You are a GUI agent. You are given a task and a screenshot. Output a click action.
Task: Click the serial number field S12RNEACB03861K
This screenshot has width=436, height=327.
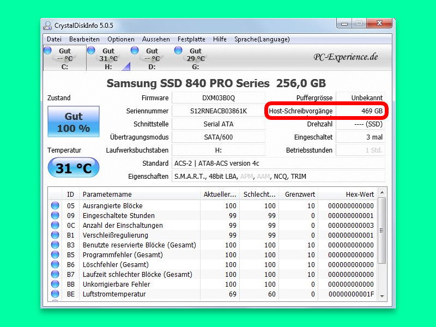(219, 111)
